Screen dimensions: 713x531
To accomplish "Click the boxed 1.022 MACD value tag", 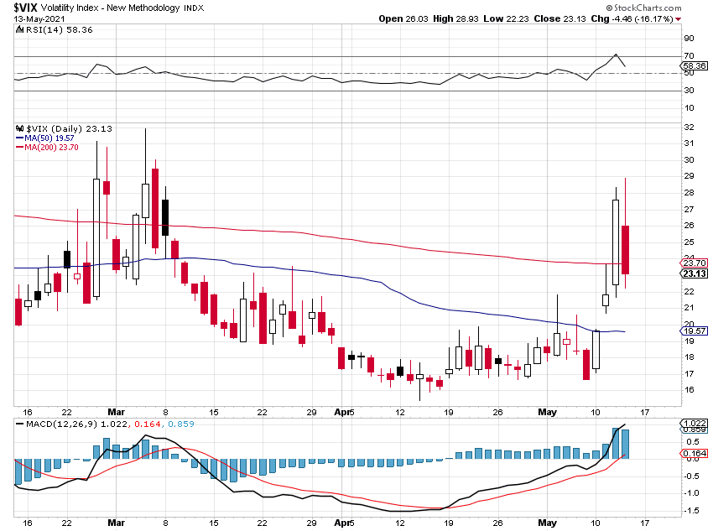I will click(x=695, y=424).
